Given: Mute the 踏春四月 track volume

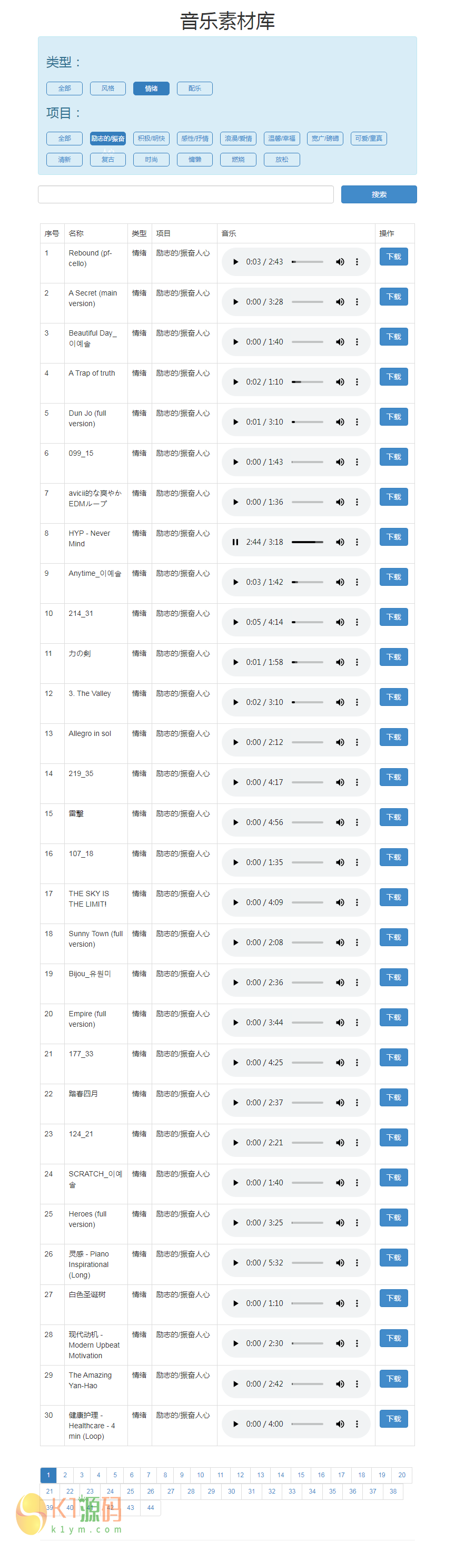Looking at the screenshot, I should pyautogui.click(x=340, y=1103).
